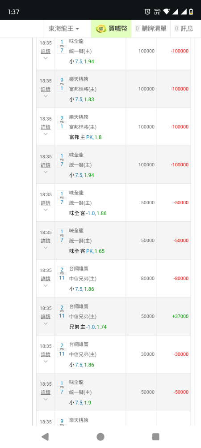Image resolution: width=201 pixels, height=448 pixels.
Task: Tap the Android recent apps square icon
Action: (x=156, y=436)
